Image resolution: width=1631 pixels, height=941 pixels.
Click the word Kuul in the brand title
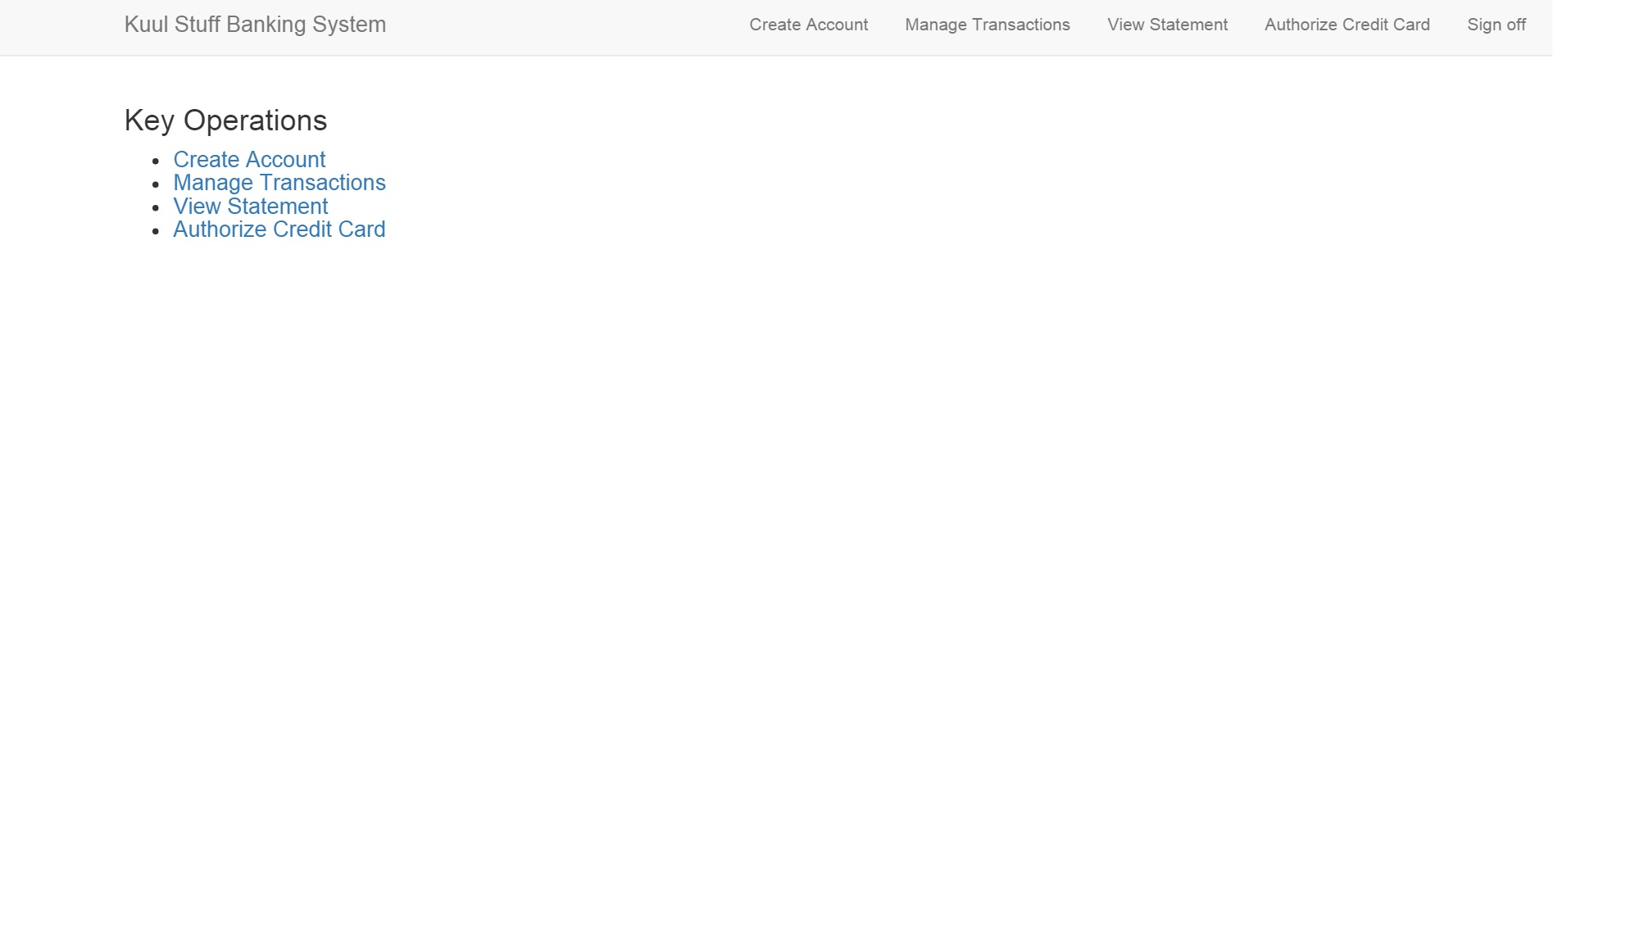(x=146, y=25)
